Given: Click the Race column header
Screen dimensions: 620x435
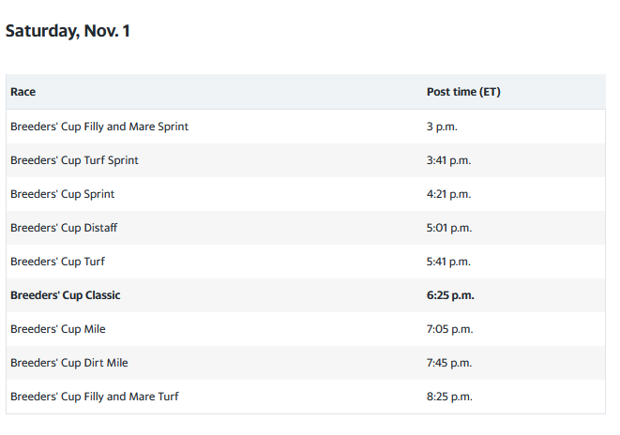Looking at the screenshot, I should coord(23,92).
